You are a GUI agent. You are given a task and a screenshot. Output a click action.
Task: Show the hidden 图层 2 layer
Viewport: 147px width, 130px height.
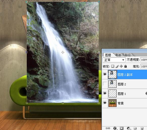[x=105, y=84]
